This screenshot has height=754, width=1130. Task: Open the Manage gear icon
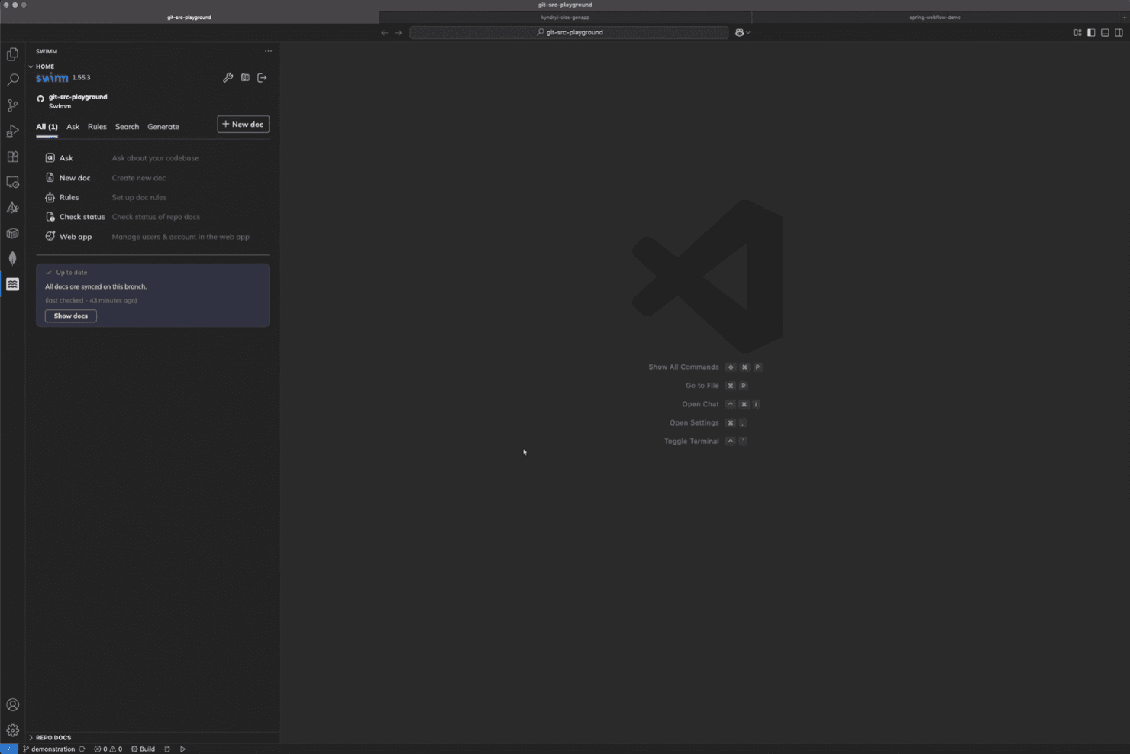pyautogui.click(x=12, y=730)
